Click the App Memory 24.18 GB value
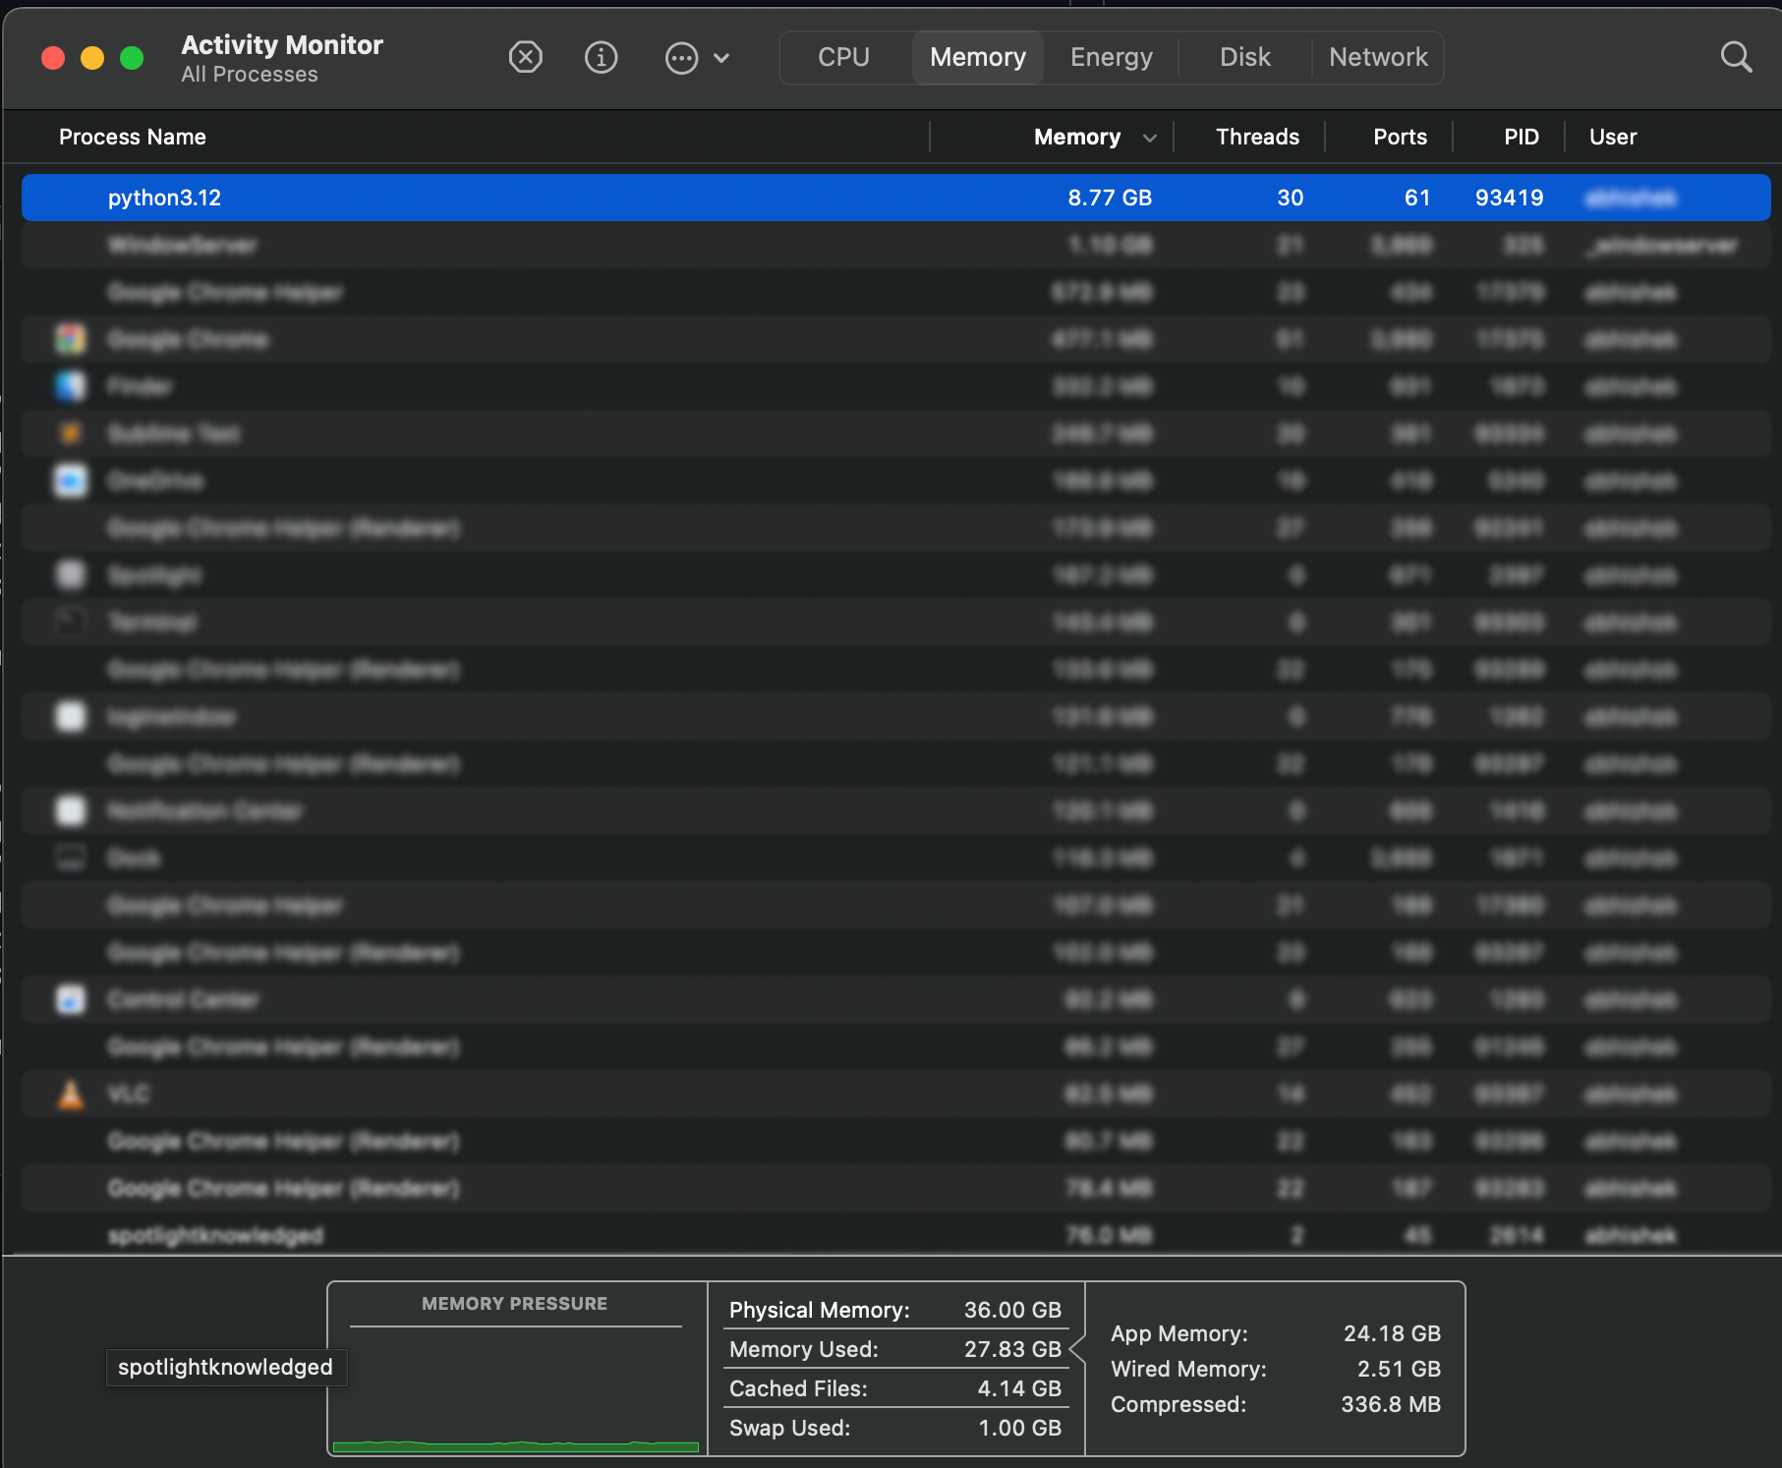 pos(1392,1333)
